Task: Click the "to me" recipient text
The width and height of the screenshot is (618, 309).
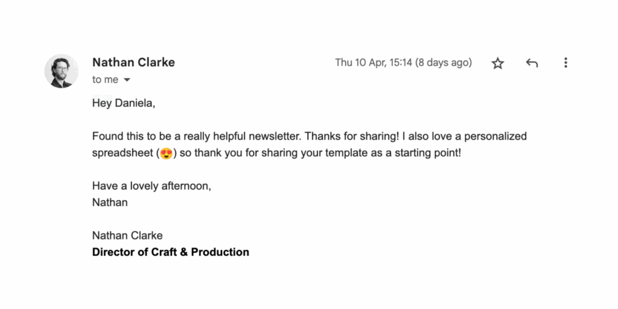Action: pos(105,80)
